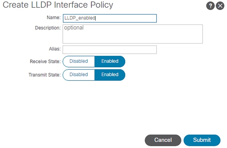Click the Name field label
The width and height of the screenshot is (227, 148).
click(x=53, y=18)
